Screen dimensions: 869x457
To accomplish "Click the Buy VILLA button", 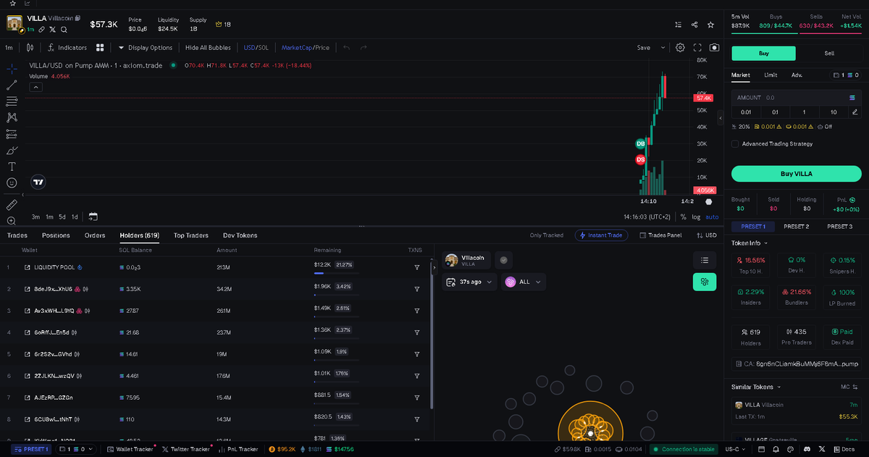I will coord(796,174).
